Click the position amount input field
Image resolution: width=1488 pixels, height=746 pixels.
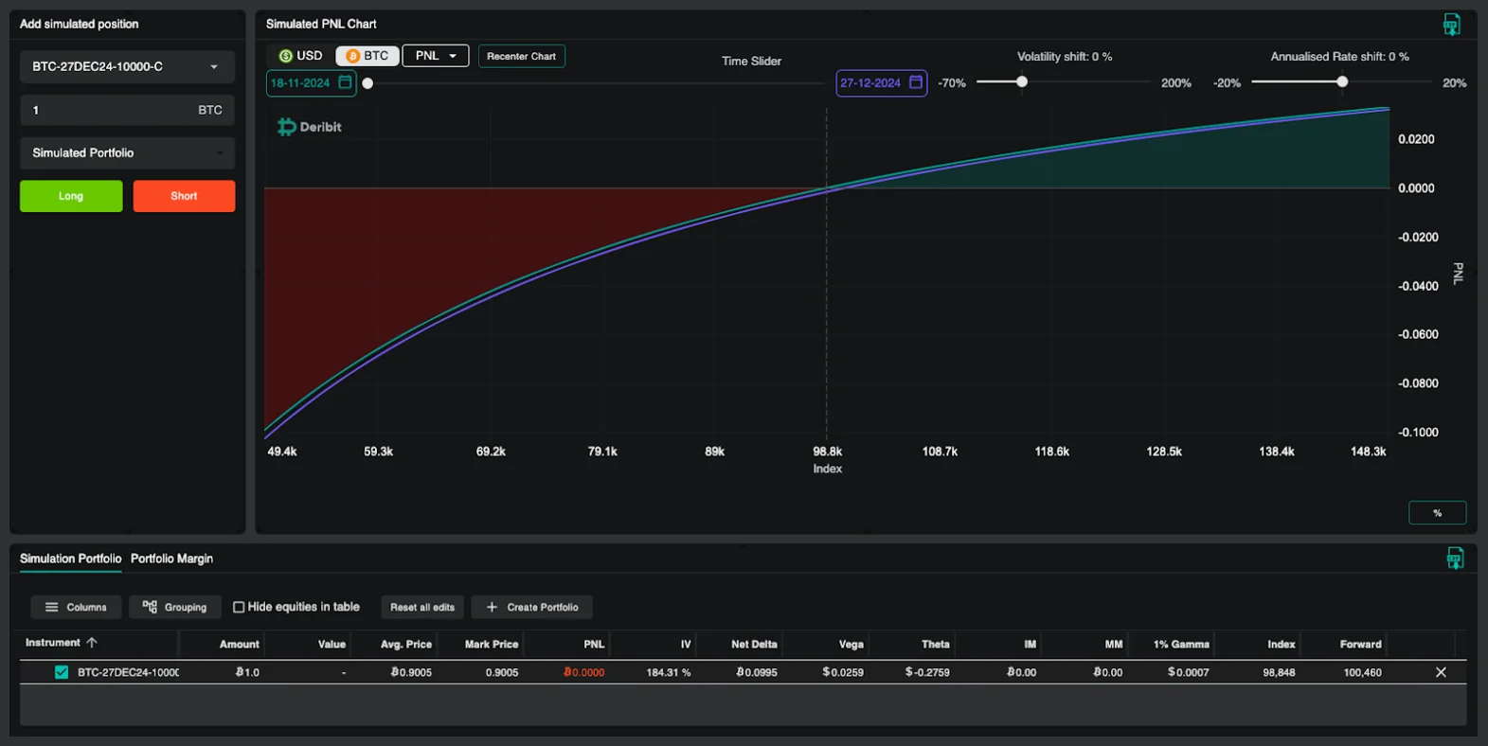(x=127, y=110)
